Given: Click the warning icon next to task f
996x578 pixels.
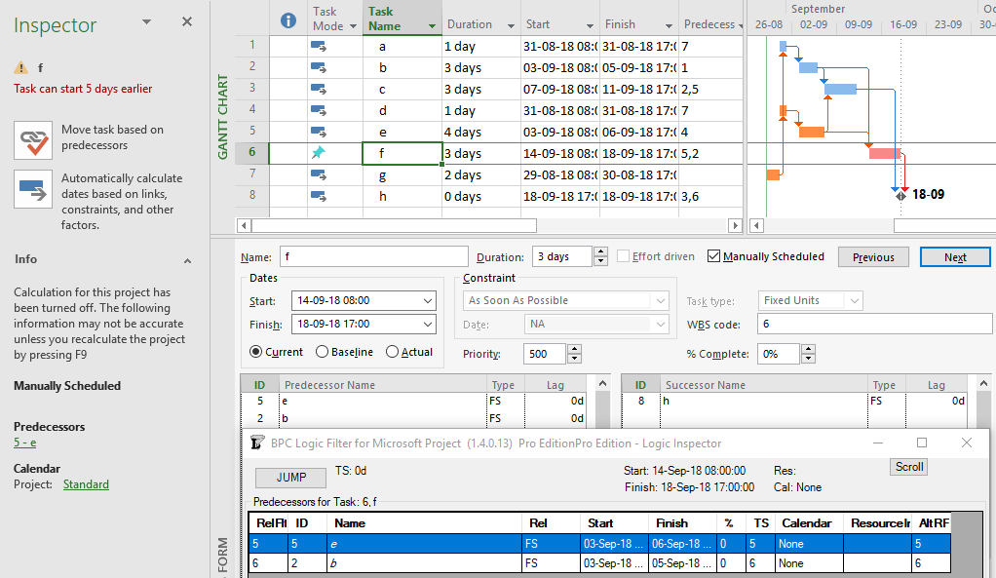Looking at the screenshot, I should (21, 67).
